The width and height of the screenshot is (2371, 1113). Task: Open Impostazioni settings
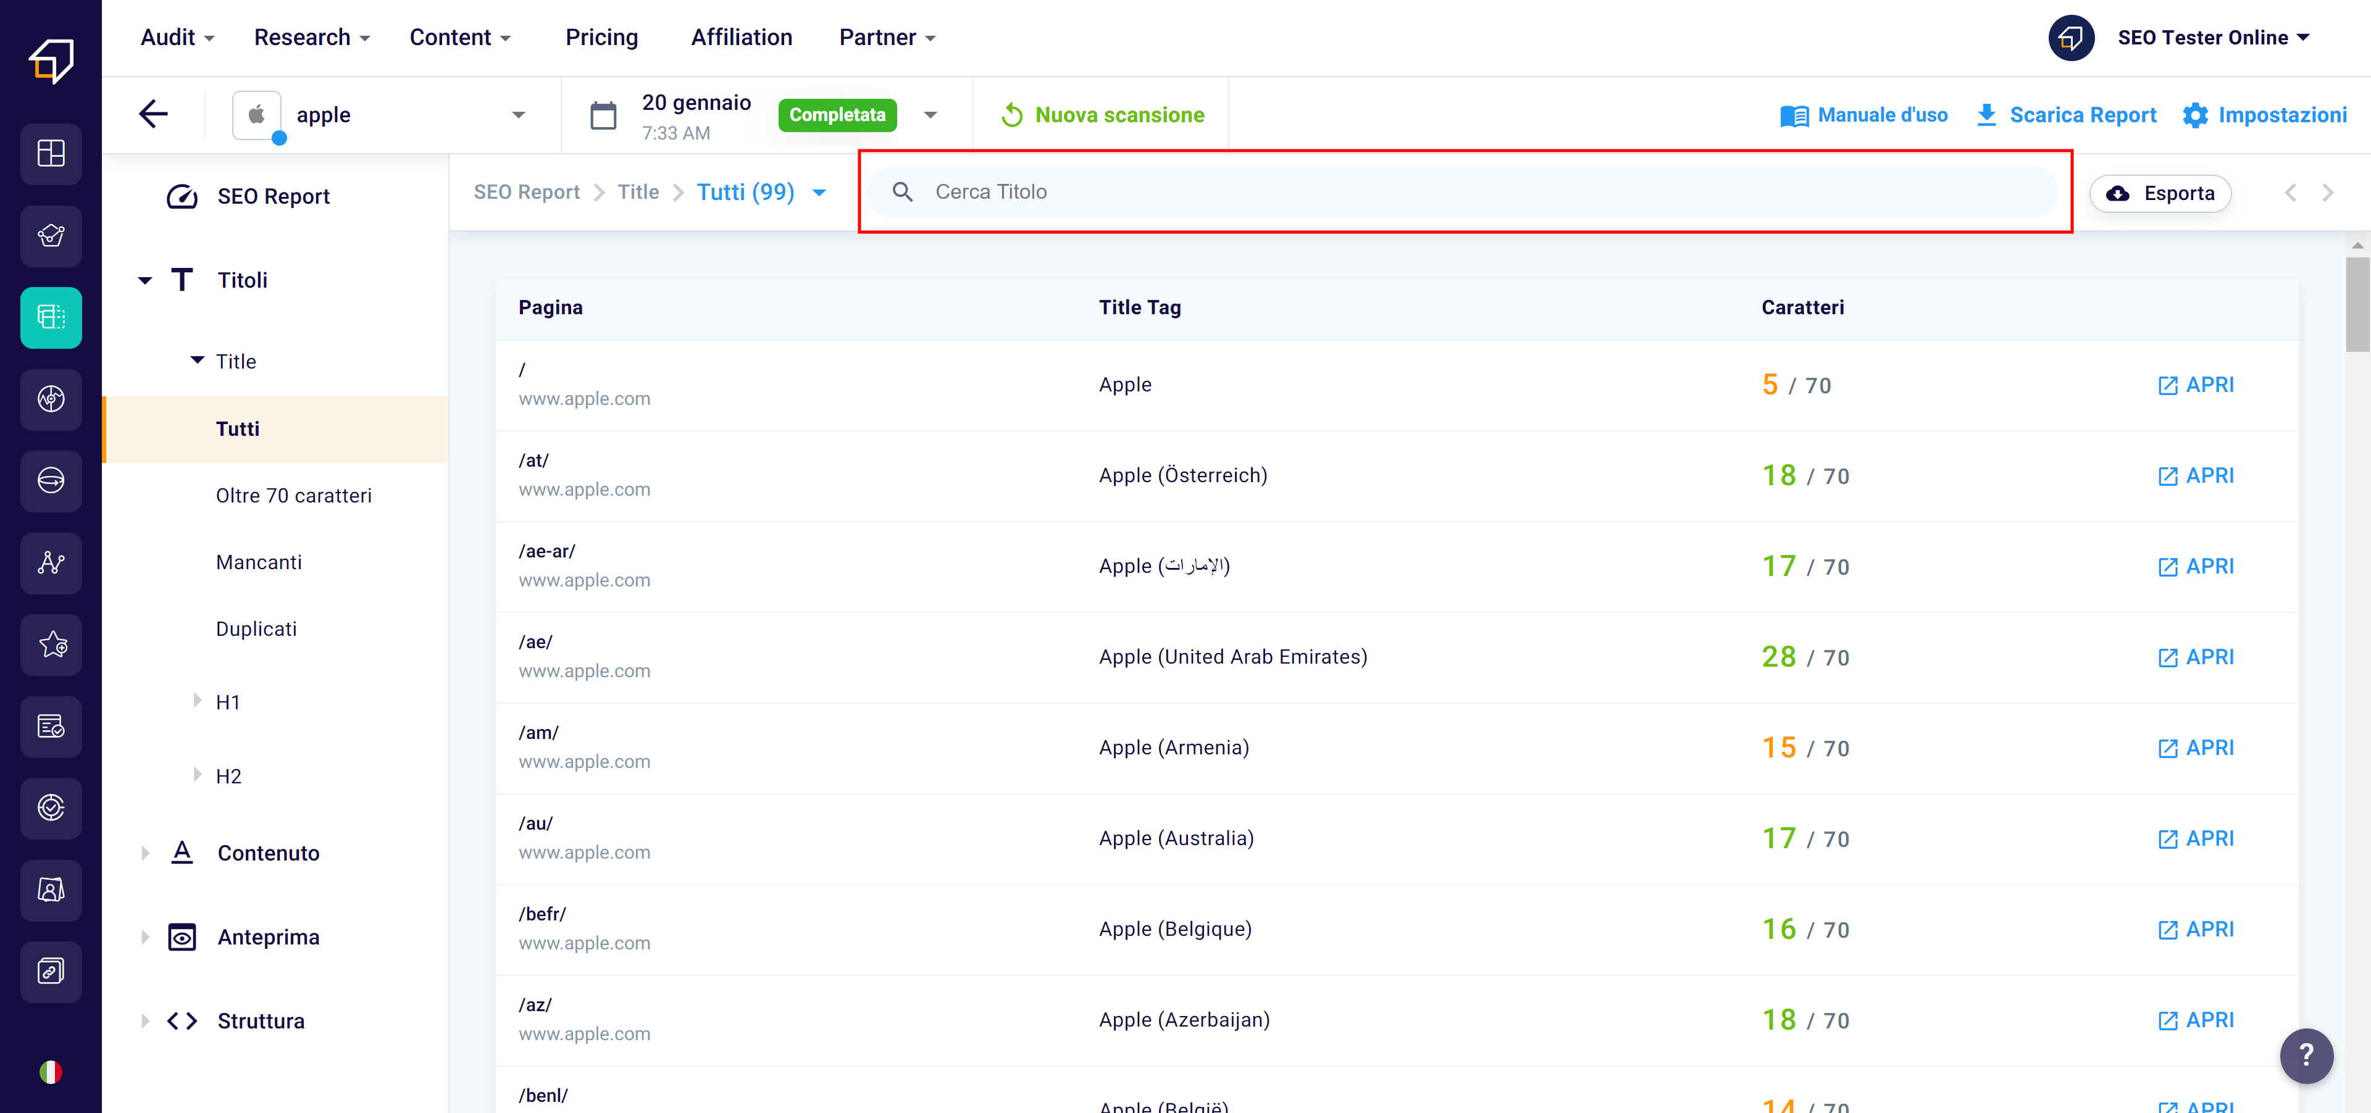2266,115
